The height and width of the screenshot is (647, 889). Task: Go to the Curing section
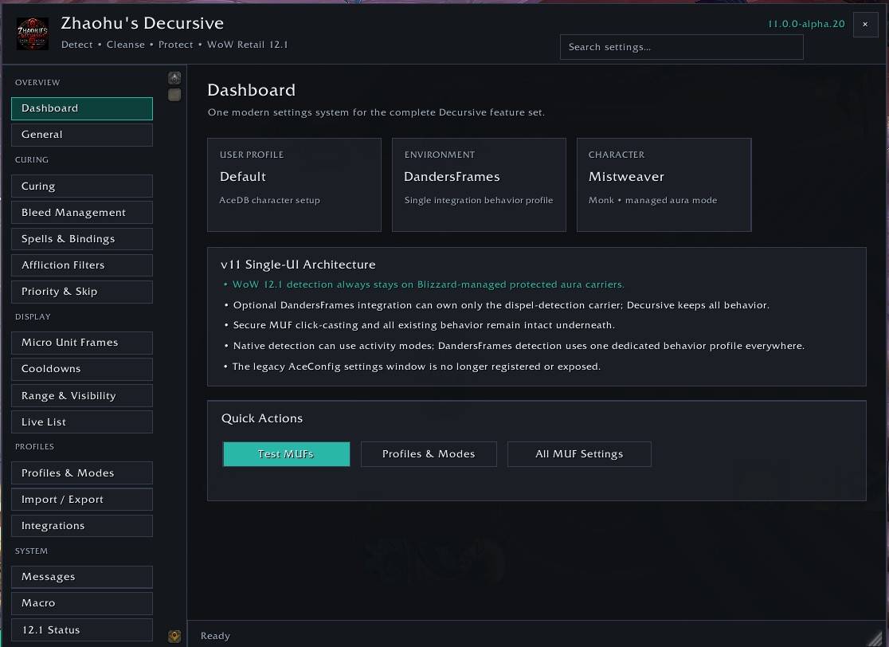(x=81, y=186)
